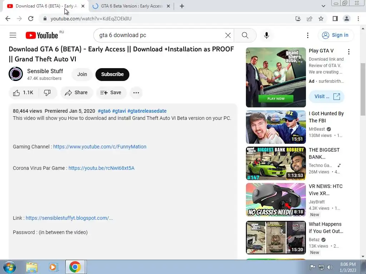Open the Play GTA V ad thumbnail
Viewport: 366px width, 274px height.
tap(276, 77)
